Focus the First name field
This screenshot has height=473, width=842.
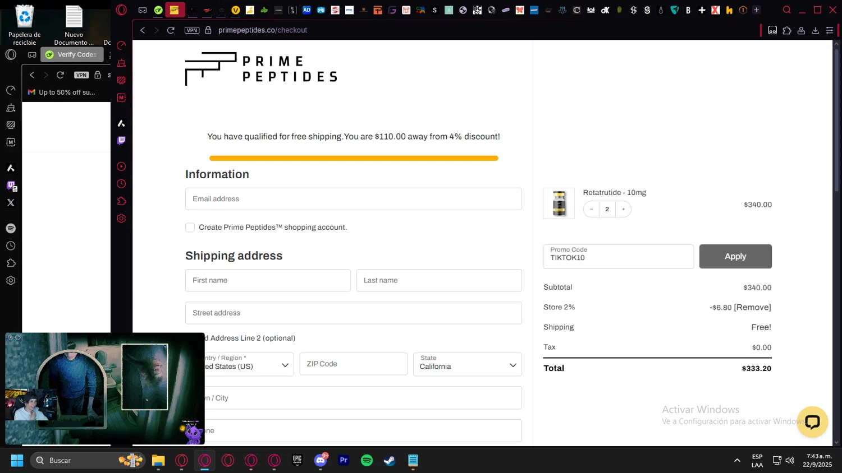(x=268, y=281)
